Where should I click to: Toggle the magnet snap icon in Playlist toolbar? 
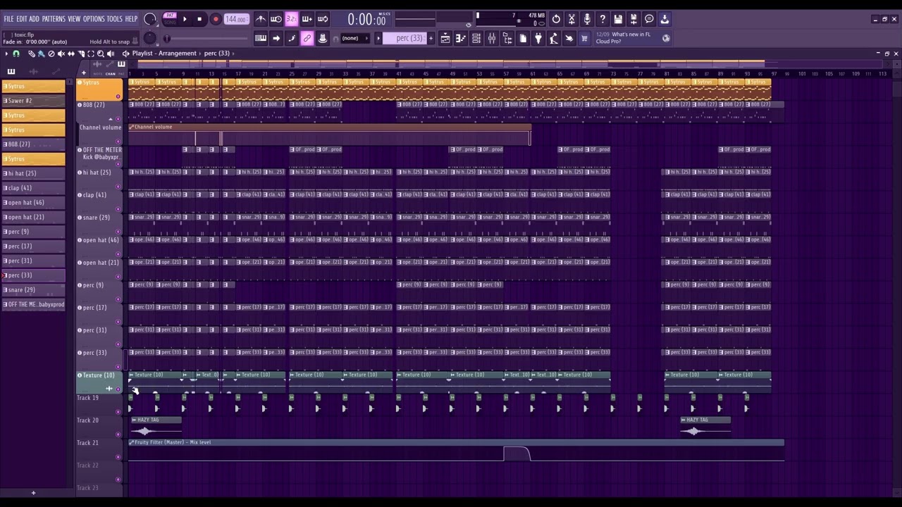pyautogui.click(x=16, y=54)
